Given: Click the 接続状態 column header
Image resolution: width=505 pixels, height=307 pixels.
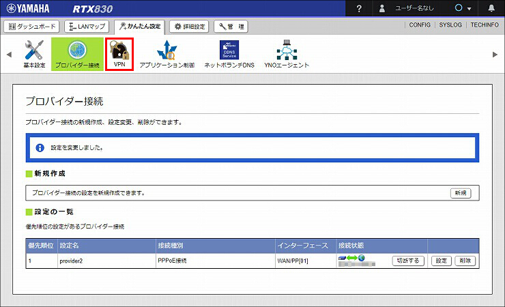Looking at the screenshot, I should (381, 246).
